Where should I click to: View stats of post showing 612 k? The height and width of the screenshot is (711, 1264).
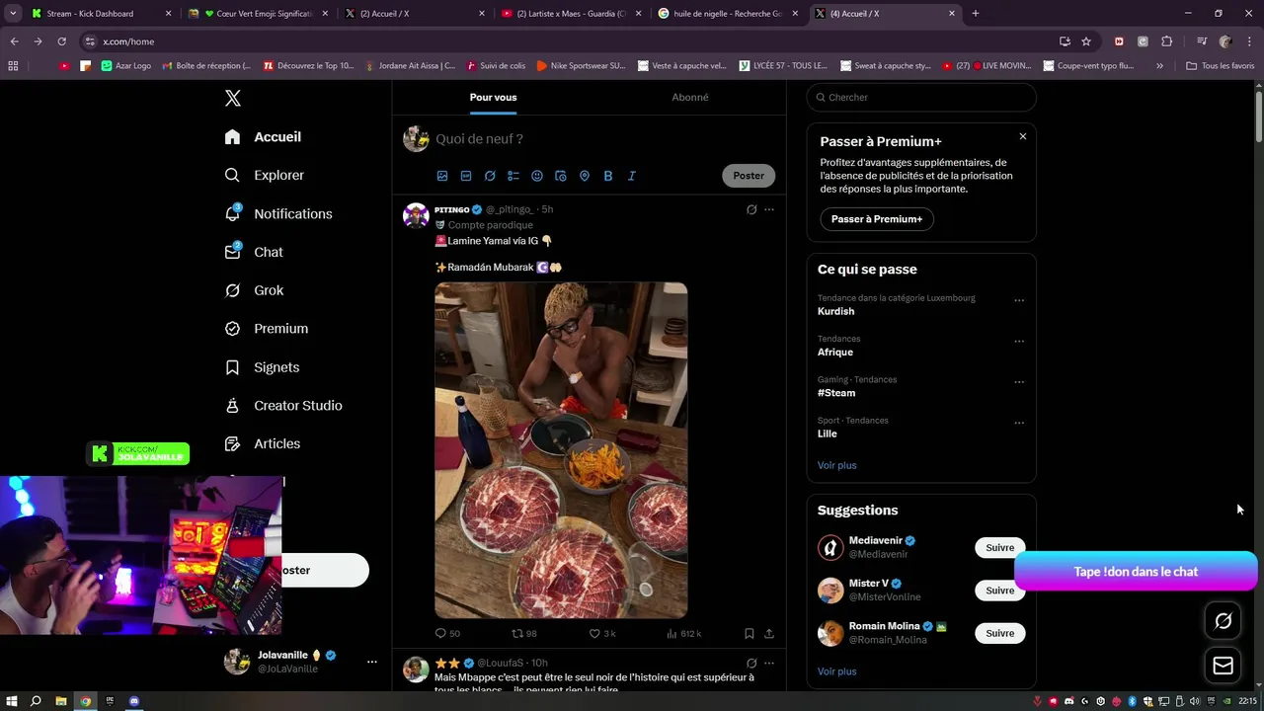click(684, 634)
